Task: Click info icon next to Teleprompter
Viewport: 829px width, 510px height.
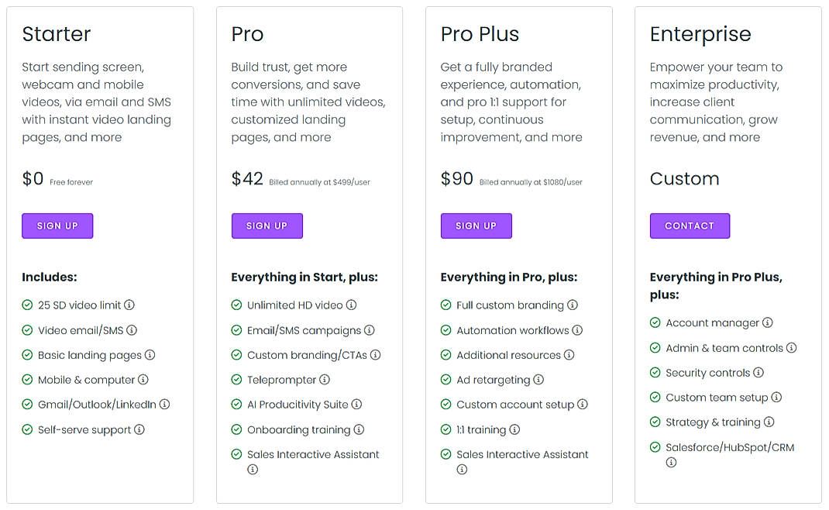Action: (x=325, y=380)
